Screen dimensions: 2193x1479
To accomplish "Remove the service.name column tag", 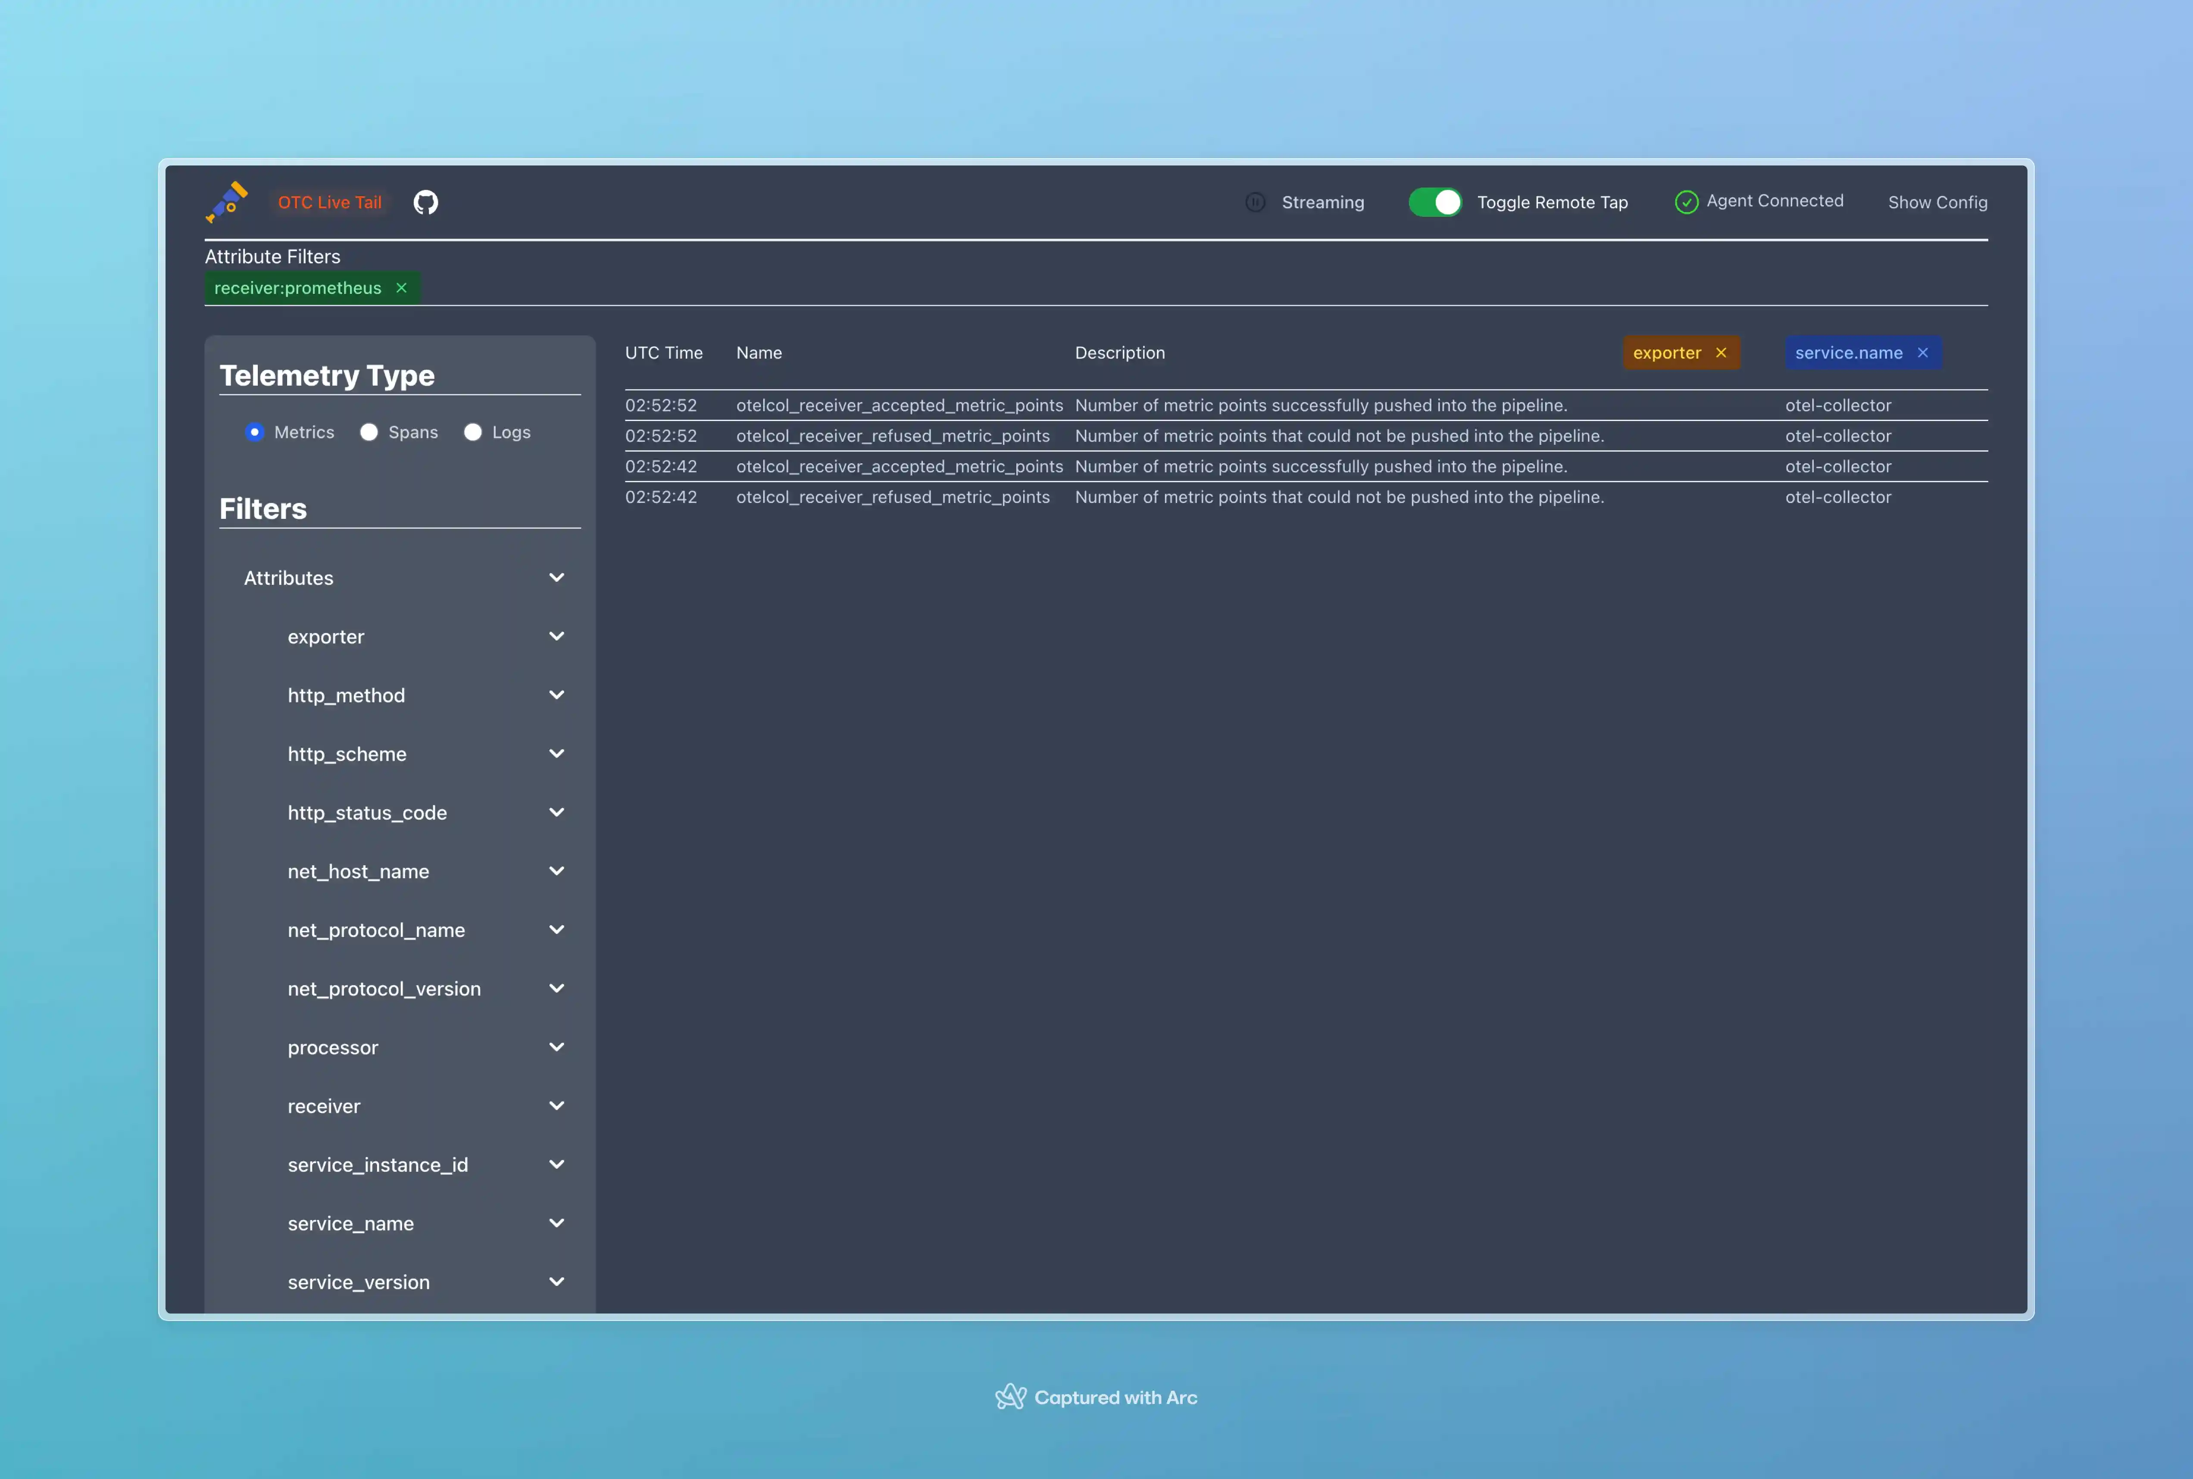I will click(1923, 353).
